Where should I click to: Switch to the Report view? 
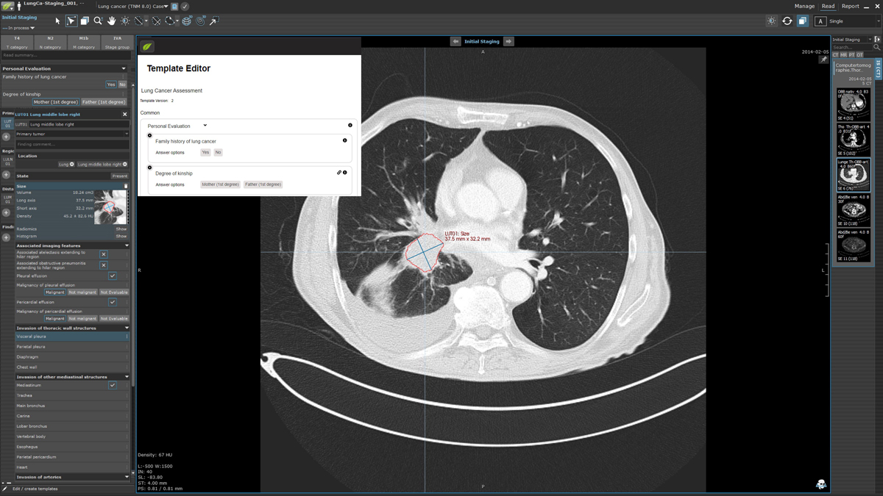(x=851, y=5)
